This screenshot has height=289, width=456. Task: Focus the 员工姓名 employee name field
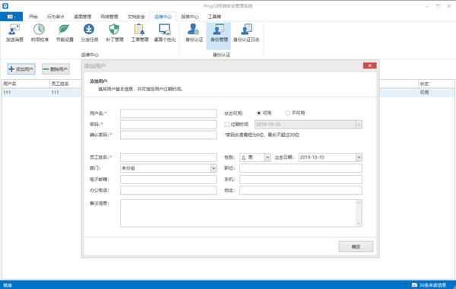tap(169, 157)
